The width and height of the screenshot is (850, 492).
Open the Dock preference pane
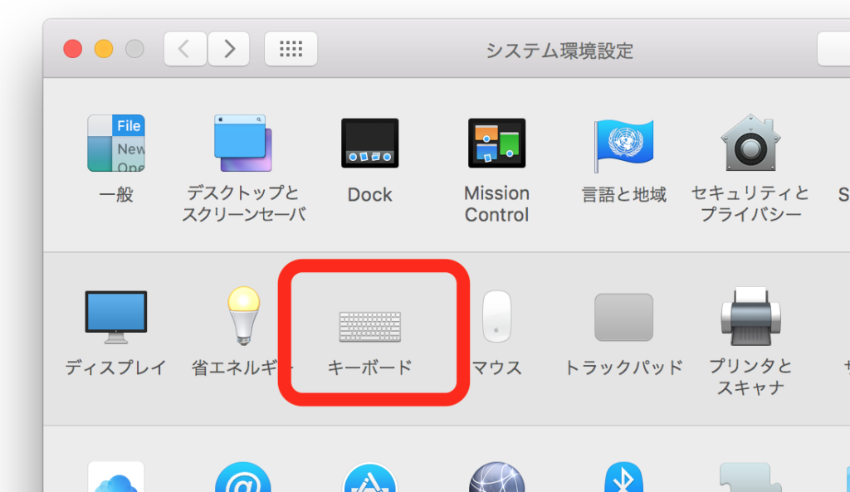(x=369, y=143)
